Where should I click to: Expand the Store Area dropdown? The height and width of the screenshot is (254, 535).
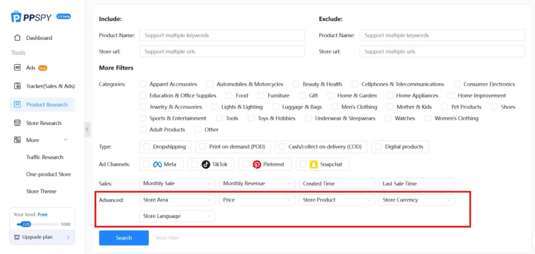tap(177, 200)
